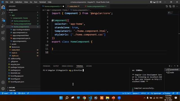Open File Explorer from the taskbar
This screenshot has width=180, height=101.
(x=107, y=98)
